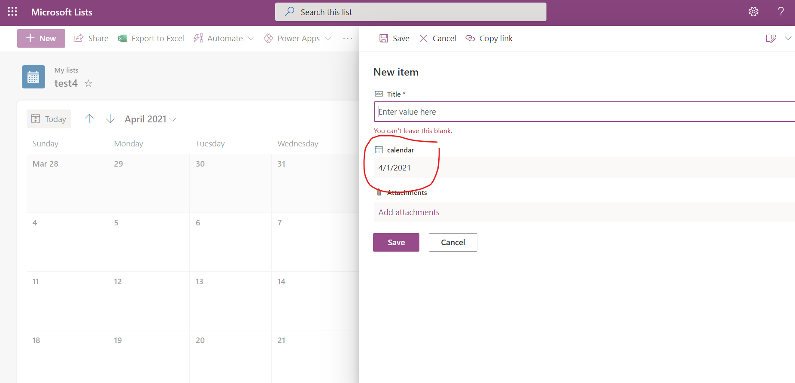Click the 'New item' heading
Viewport: 795px width, 383px height.
(396, 72)
